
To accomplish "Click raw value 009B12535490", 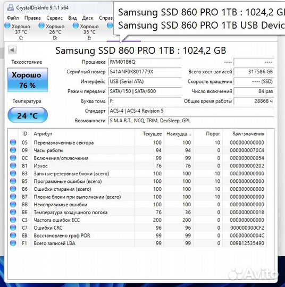I will click(247, 243).
